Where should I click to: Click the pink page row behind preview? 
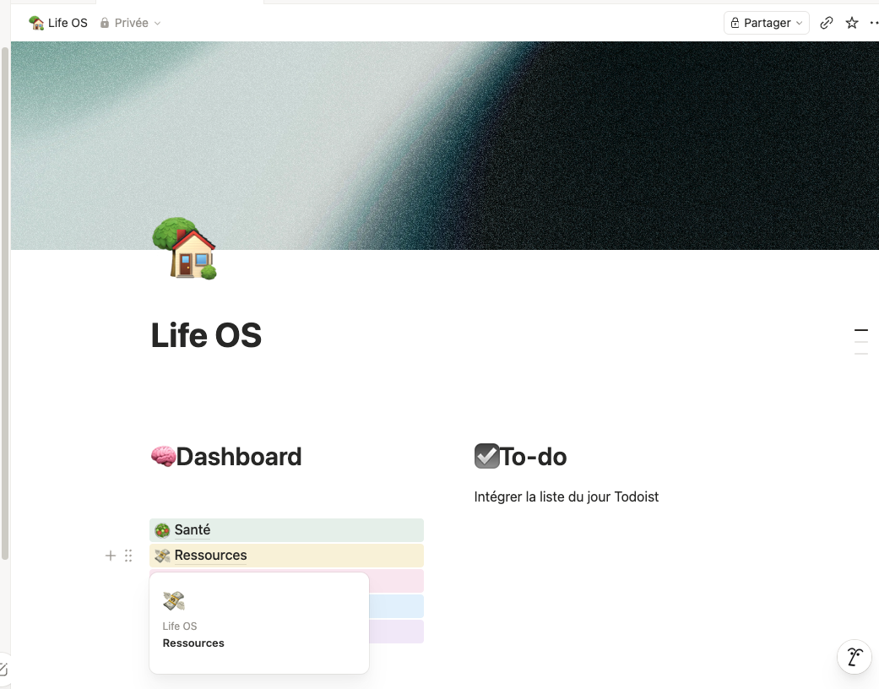pyautogui.click(x=396, y=581)
